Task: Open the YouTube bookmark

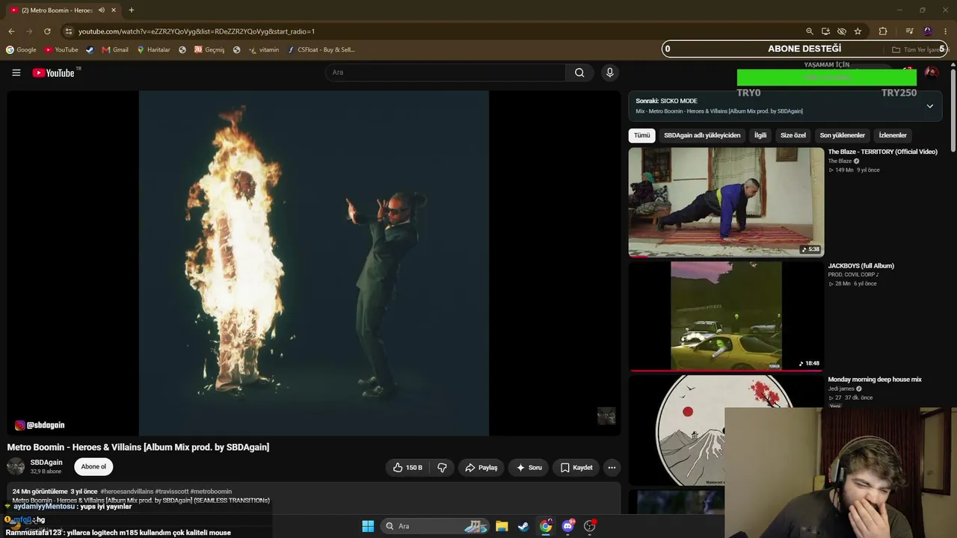Action: coord(61,49)
